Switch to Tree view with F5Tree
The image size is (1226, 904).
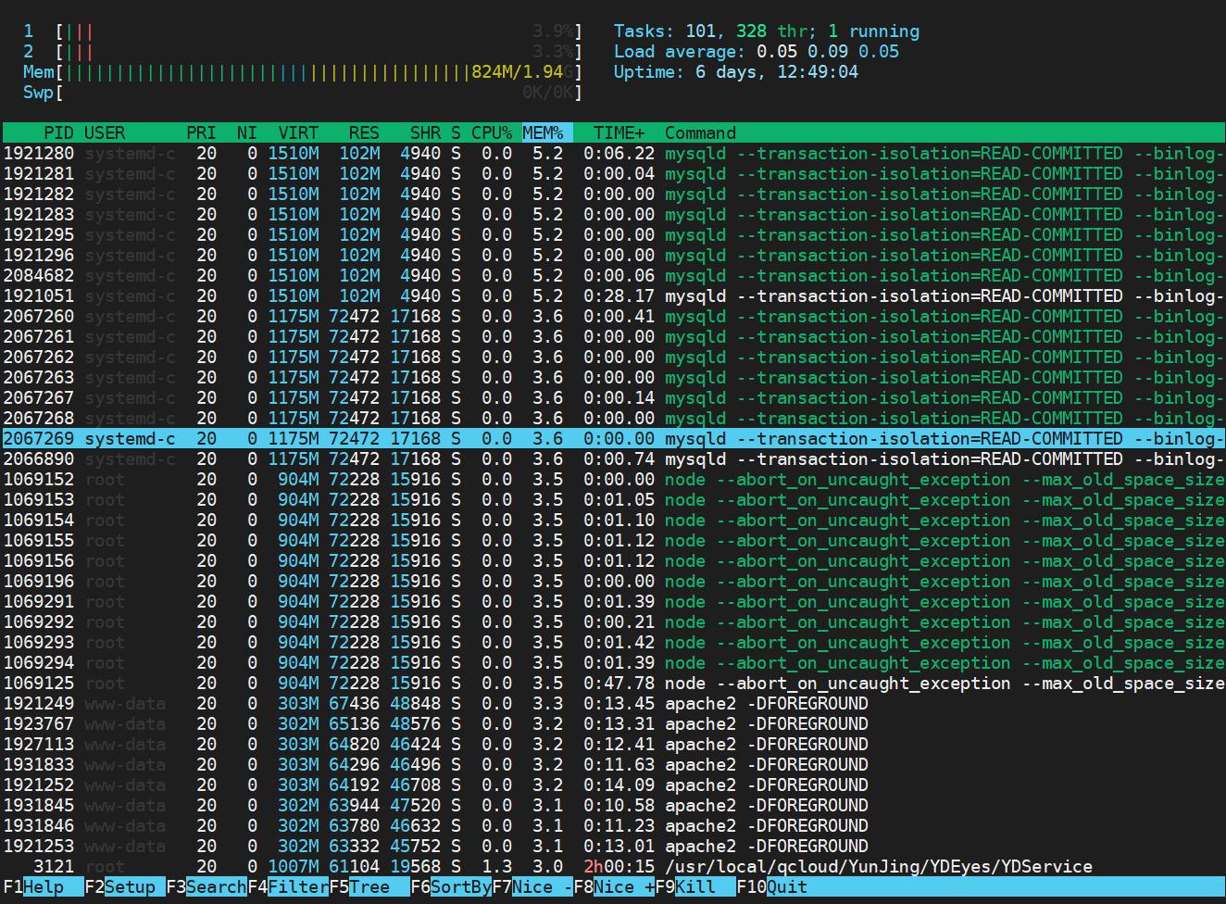point(361,886)
